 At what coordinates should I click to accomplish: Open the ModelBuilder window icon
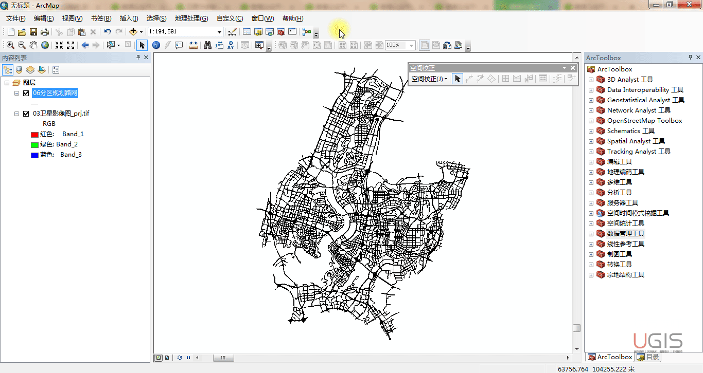307,32
